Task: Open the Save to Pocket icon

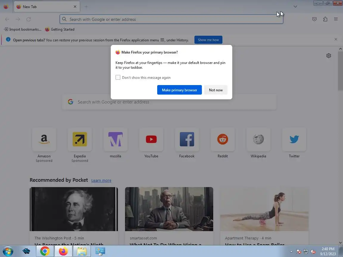Action: 314,19
